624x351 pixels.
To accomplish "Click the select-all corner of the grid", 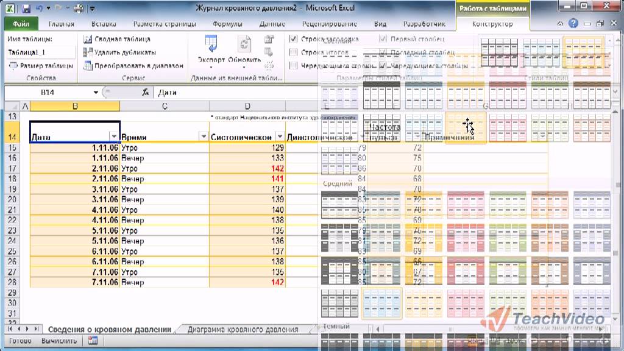I will coord(12,106).
